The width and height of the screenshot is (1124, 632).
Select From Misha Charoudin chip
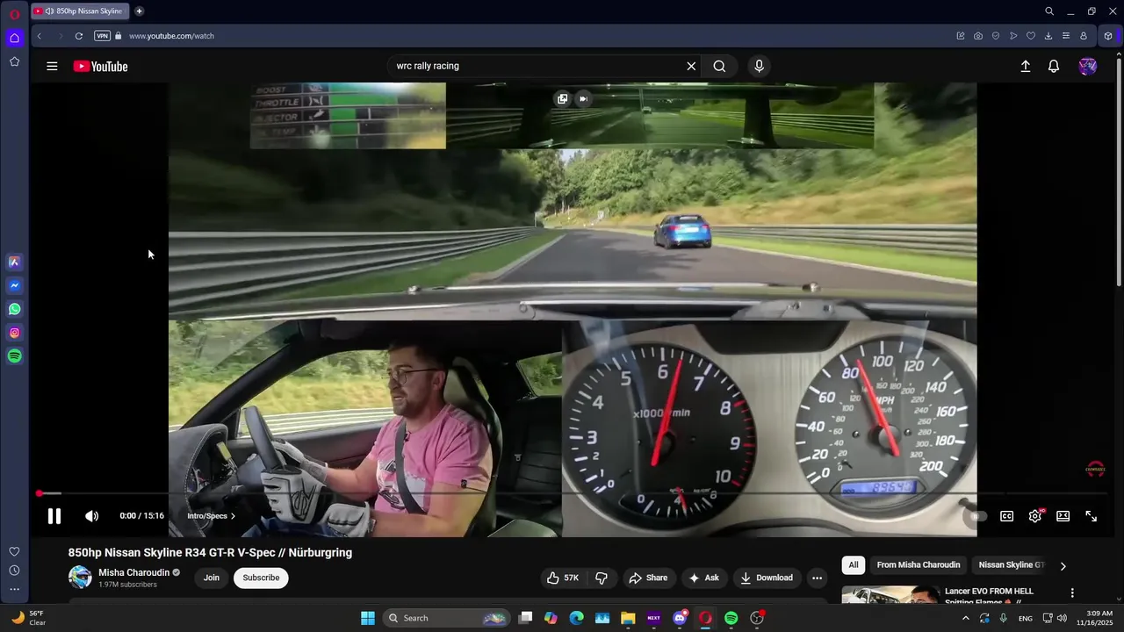click(x=919, y=565)
